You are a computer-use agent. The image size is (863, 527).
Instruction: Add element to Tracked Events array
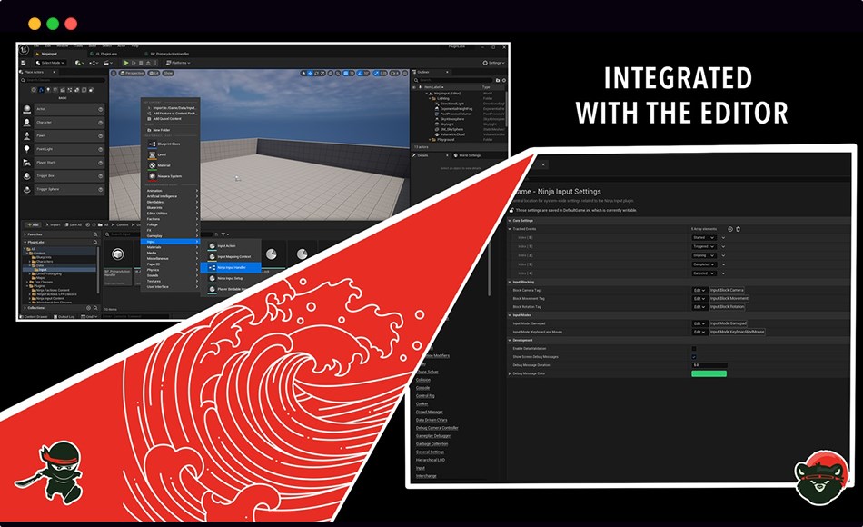click(x=729, y=229)
